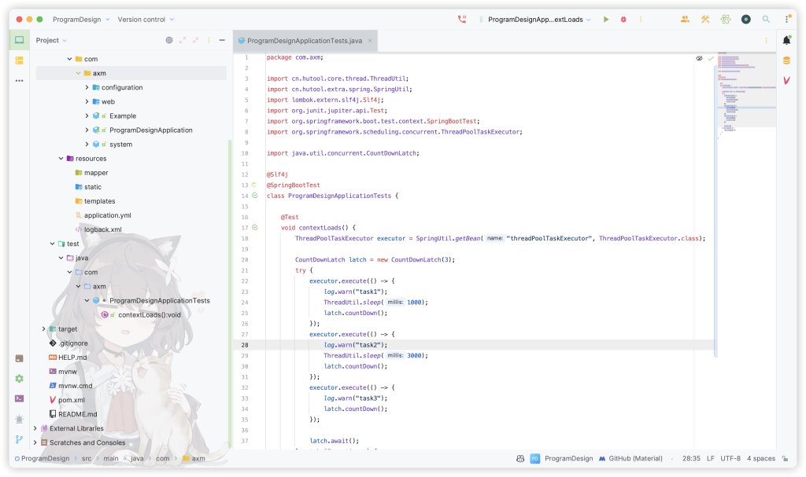Click the Select Opened File target icon
Image resolution: width=806 pixels, height=477 pixels.
click(x=169, y=40)
